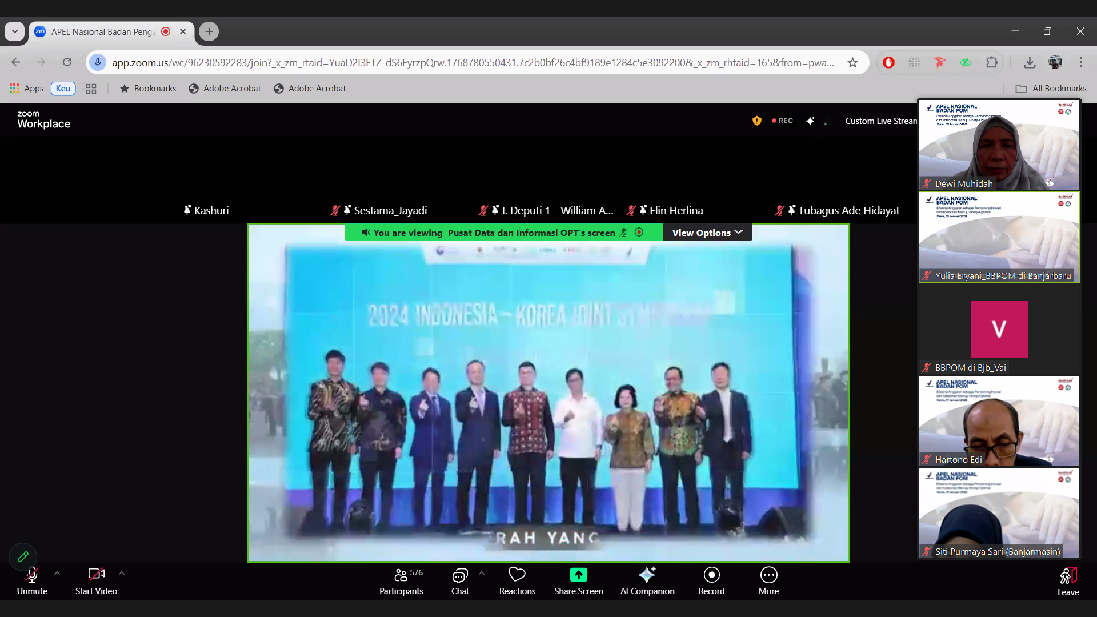
Task: Open the View Options dropdown
Action: point(707,233)
